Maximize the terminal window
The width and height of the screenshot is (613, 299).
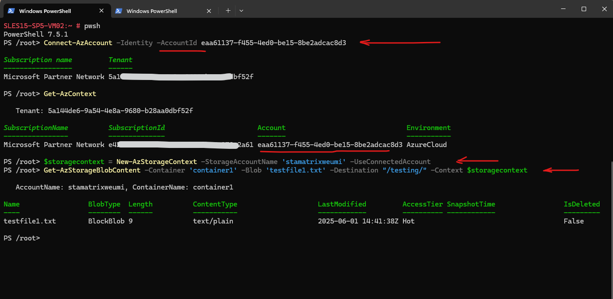(584, 9)
